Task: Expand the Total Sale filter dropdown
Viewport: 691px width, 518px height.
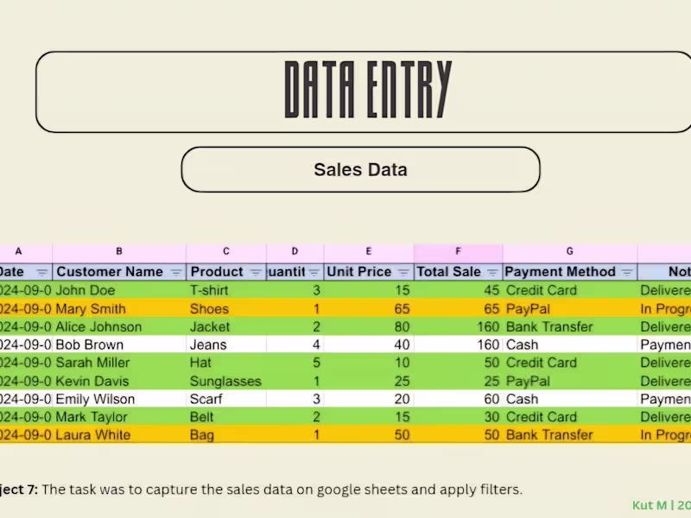Action: tap(492, 272)
